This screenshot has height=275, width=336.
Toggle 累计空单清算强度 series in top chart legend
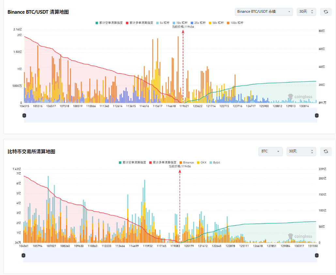pos(109,23)
